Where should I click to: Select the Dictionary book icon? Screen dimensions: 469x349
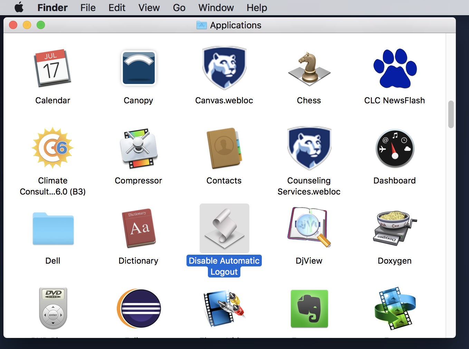coord(138,228)
